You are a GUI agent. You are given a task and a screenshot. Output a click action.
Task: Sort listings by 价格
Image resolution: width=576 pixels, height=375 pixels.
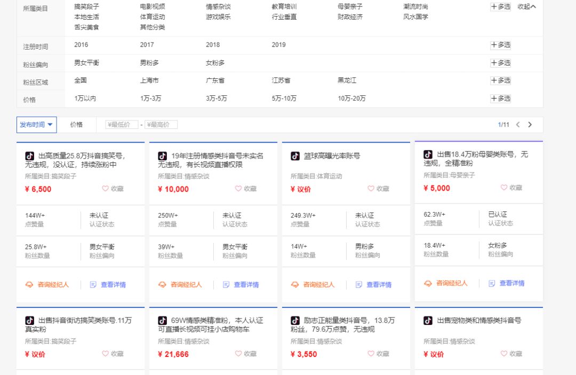tap(76, 125)
